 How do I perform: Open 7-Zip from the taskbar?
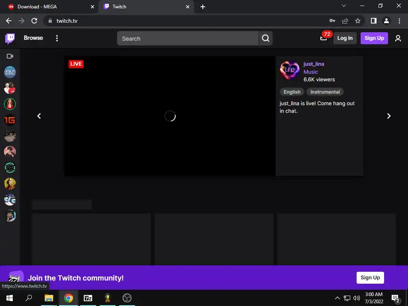pos(88,298)
